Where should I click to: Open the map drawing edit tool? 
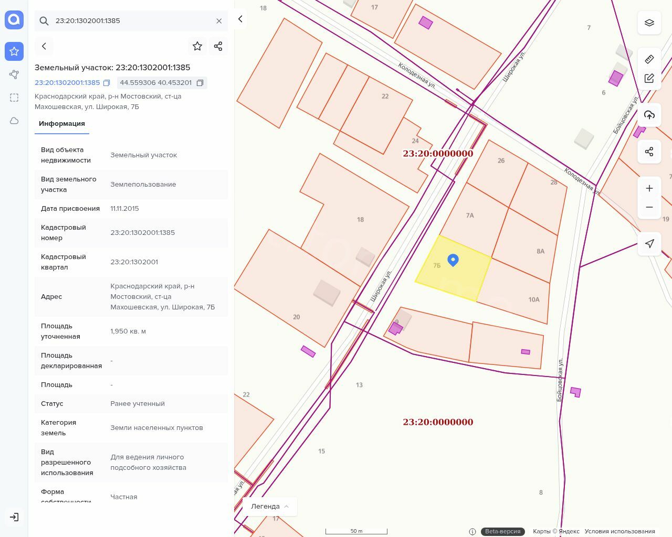(x=649, y=78)
